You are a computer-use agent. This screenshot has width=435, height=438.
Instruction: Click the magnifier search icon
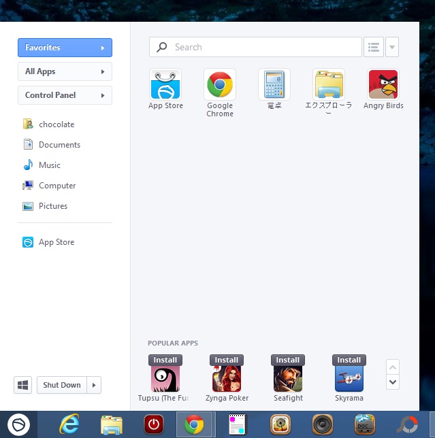pos(161,47)
